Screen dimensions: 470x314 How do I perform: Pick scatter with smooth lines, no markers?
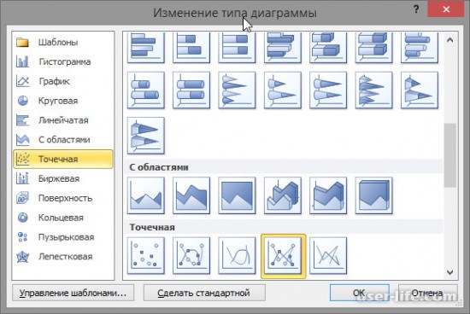[237, 256]
